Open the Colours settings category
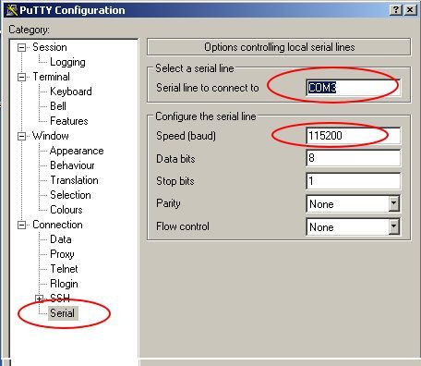 point(66,210)
